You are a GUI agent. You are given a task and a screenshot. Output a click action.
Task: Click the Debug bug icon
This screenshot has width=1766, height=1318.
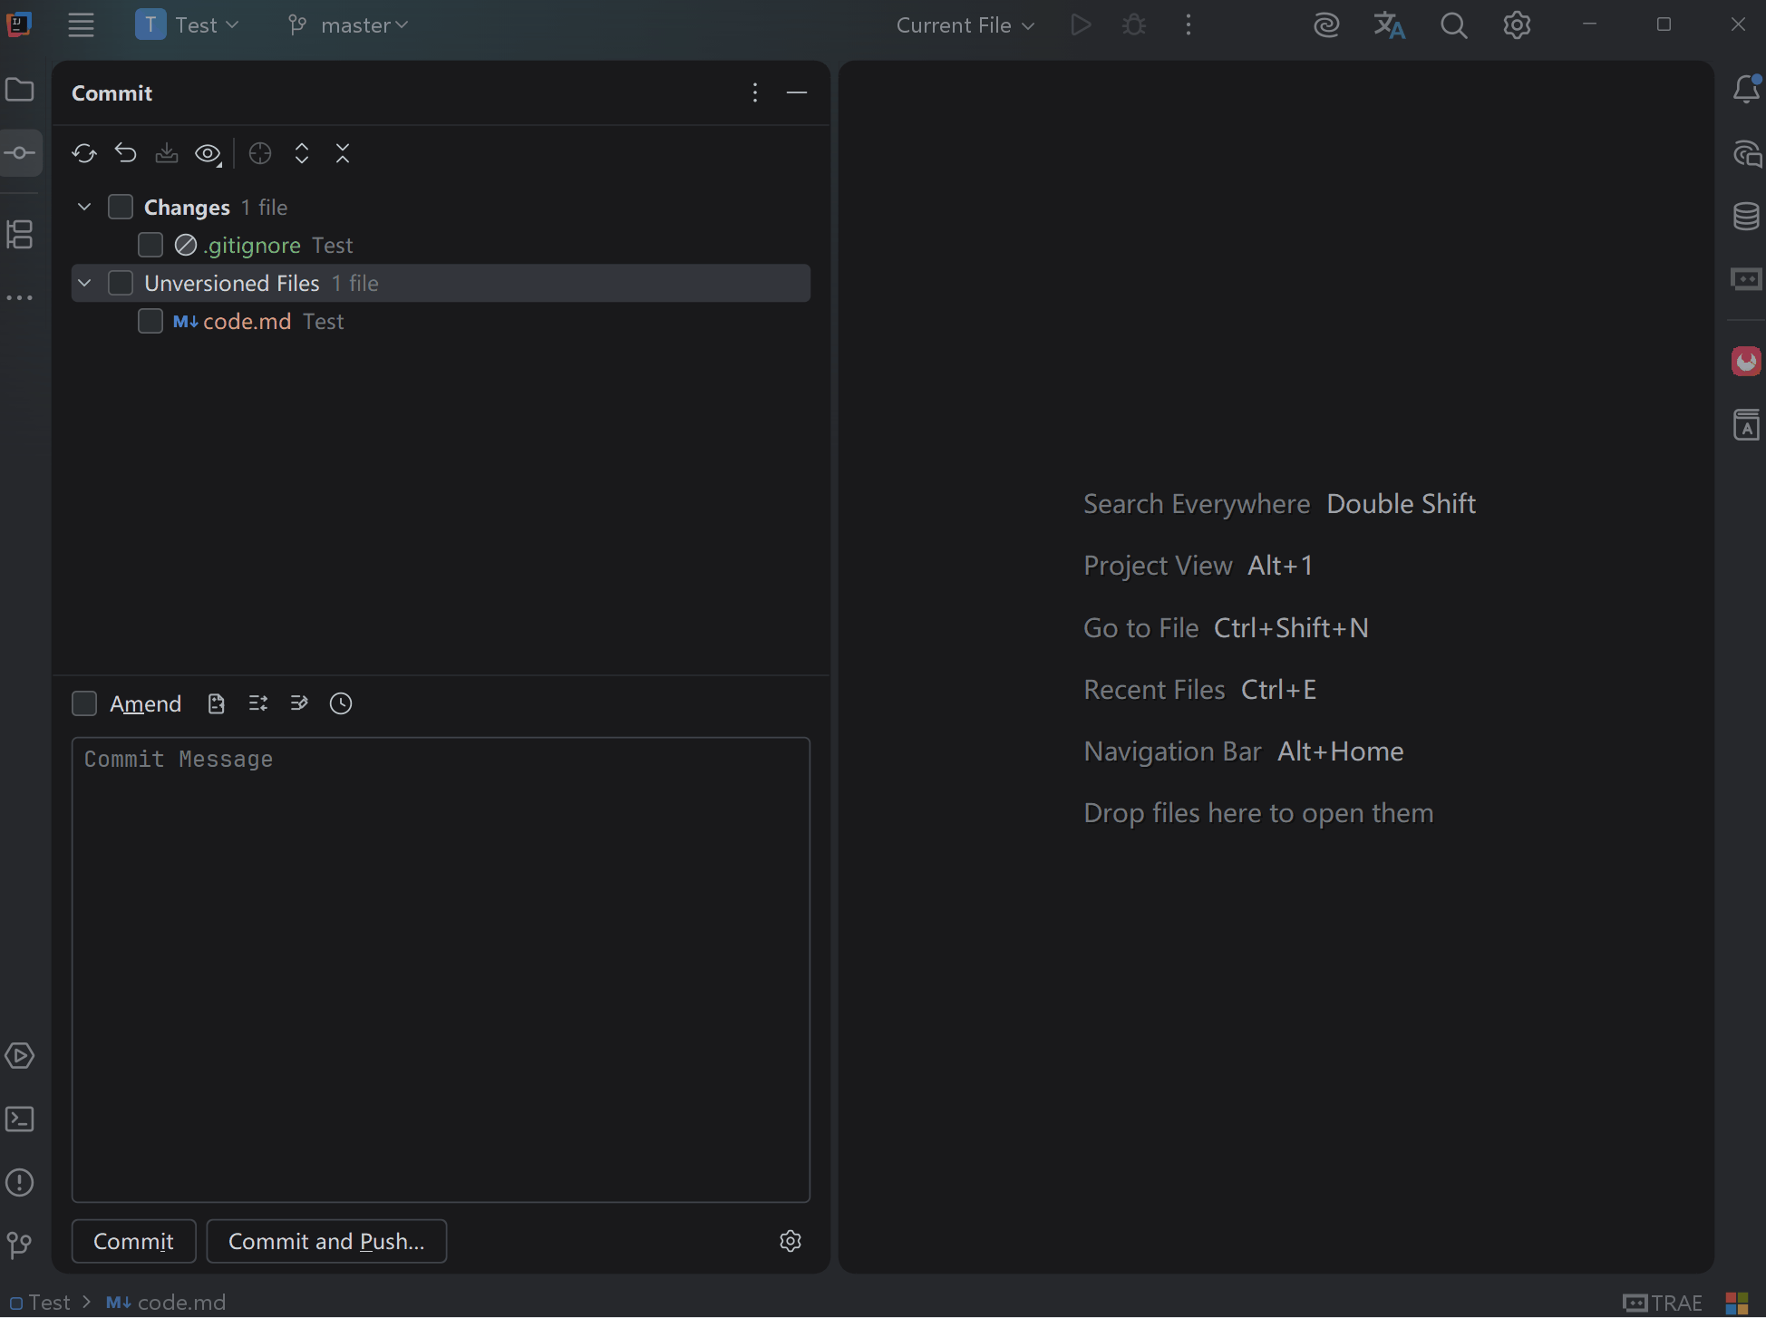click(1134, 24)
